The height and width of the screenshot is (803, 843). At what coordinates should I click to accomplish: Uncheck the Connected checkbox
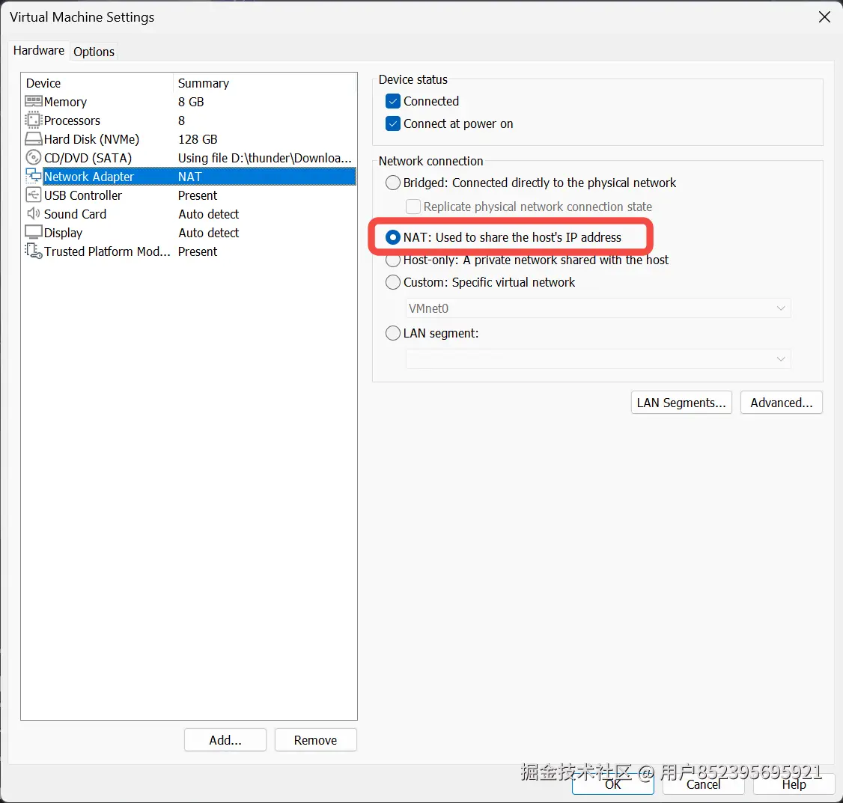(x=393, y=101)
